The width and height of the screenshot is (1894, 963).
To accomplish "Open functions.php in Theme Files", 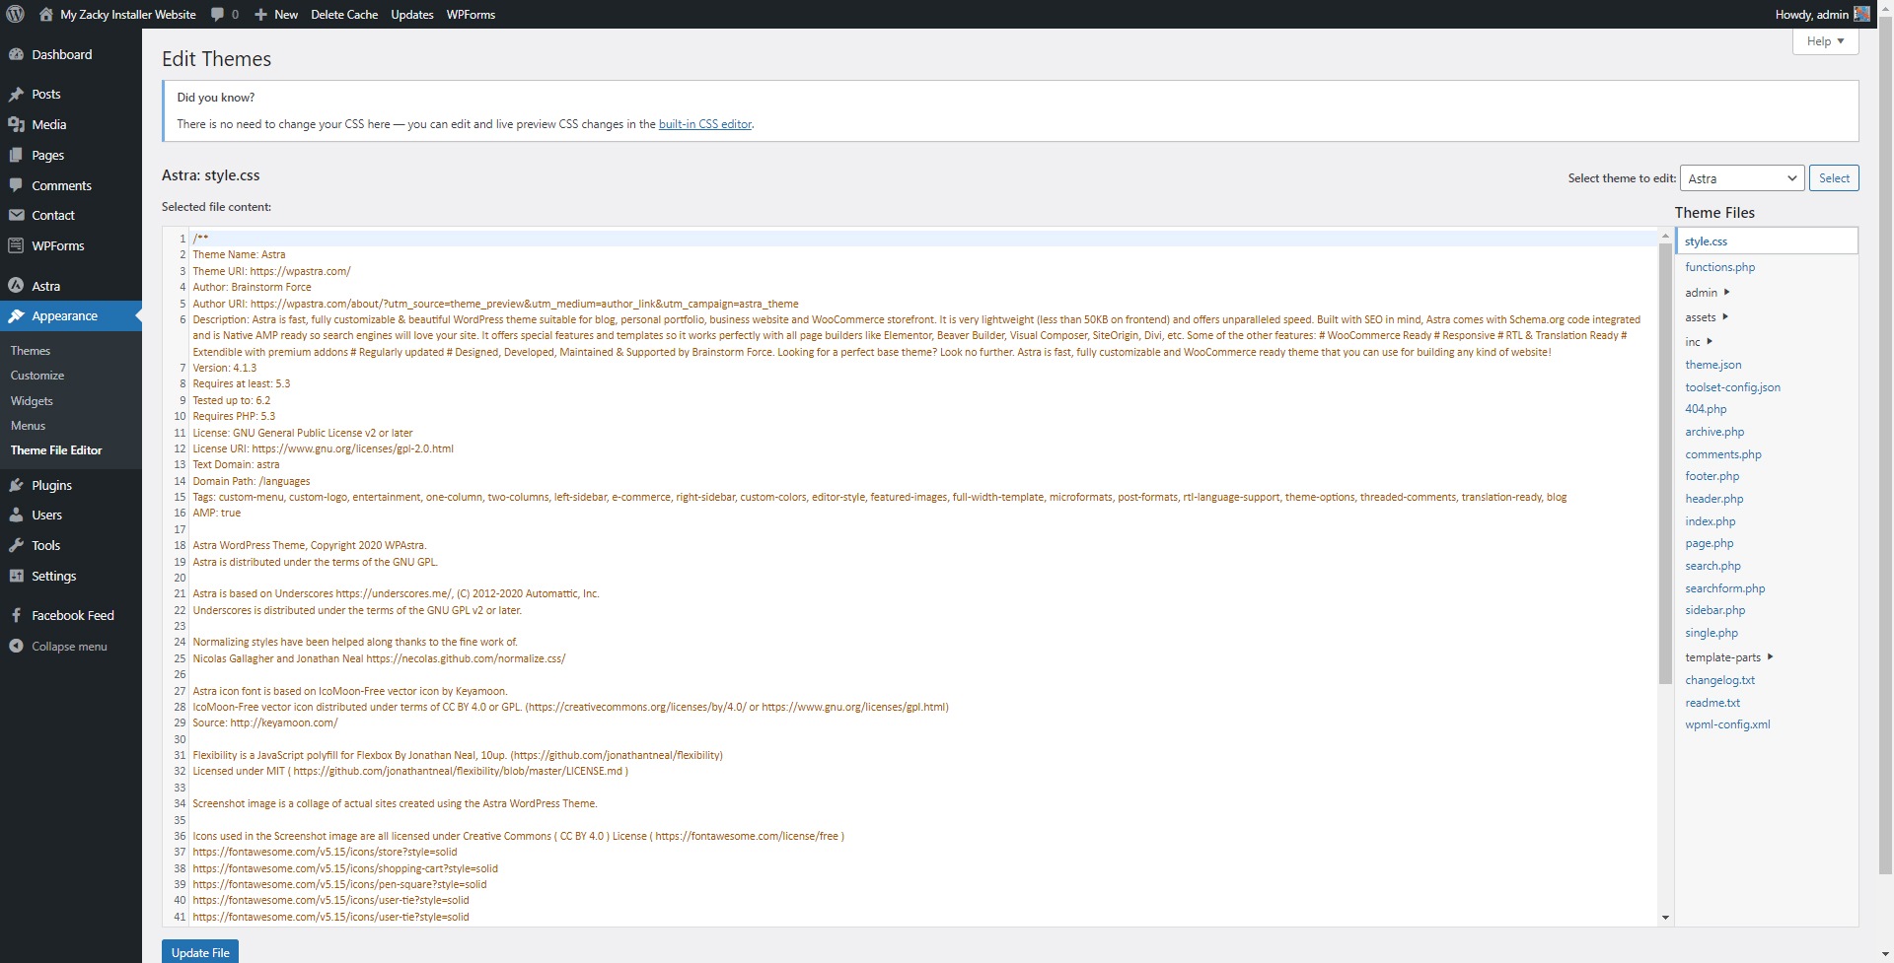I will tap(1719, 267).
